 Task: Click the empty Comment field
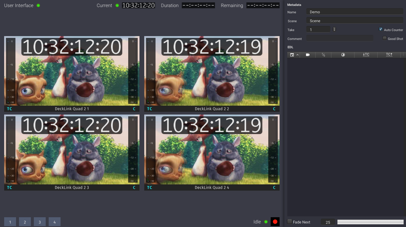pyautogui.click(x=340, y=38)
